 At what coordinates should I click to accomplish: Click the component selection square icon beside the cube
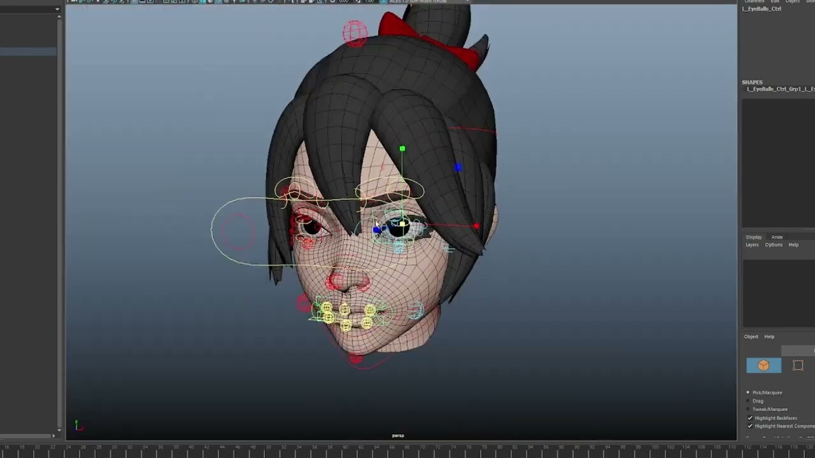[798, 365]
